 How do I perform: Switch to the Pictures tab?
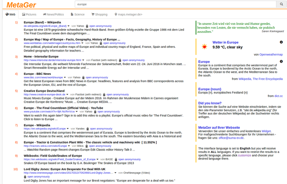(29, 14)
